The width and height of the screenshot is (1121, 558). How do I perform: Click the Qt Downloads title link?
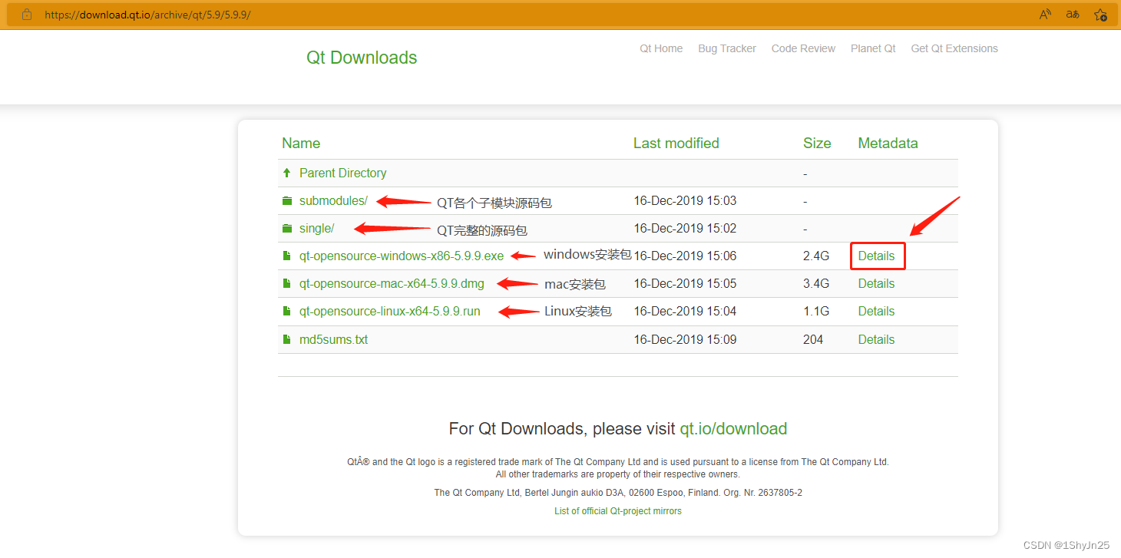tap(362, 58)
